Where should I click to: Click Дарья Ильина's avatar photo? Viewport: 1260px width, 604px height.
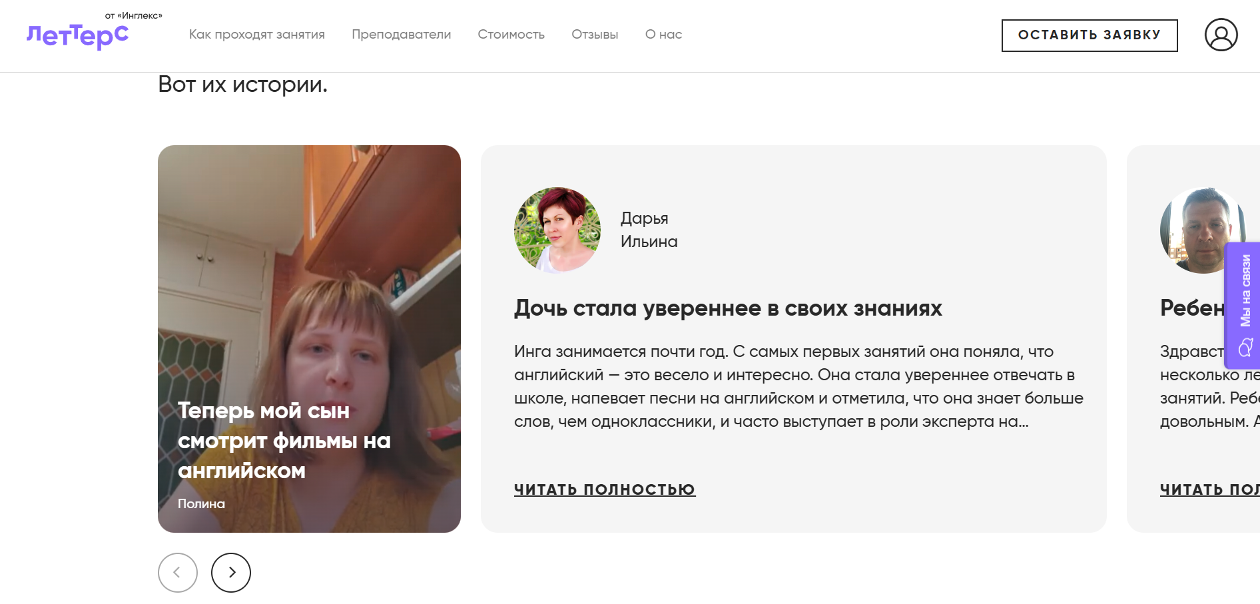557,230
